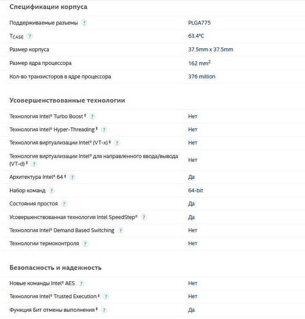Click the Спецификации корпуса section heading
This screenshot has width=305, height=319.
[48, 7]
